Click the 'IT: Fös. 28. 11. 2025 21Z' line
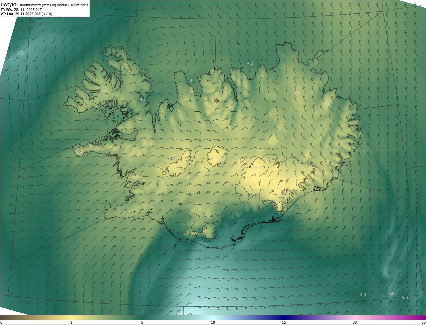Viewport: 426px width, 325px height. pos(21,9)
